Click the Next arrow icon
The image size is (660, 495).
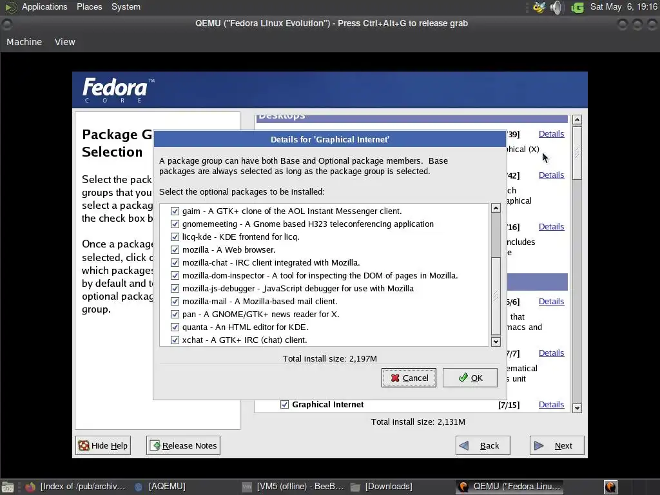click(x=539, y=445)
